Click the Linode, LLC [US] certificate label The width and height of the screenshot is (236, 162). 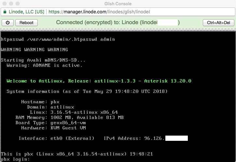tap(26, 12)
